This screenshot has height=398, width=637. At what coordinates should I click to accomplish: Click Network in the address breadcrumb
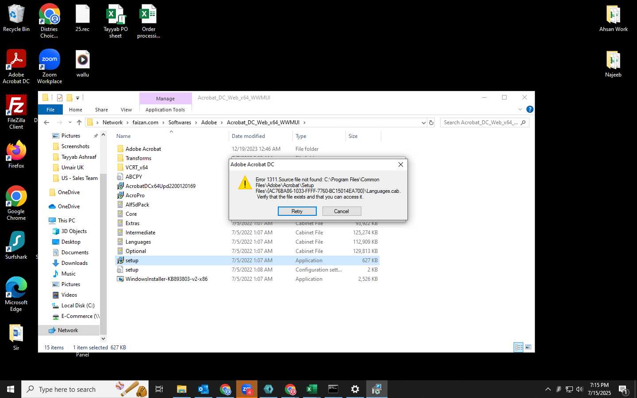click(x=112, y=122)
